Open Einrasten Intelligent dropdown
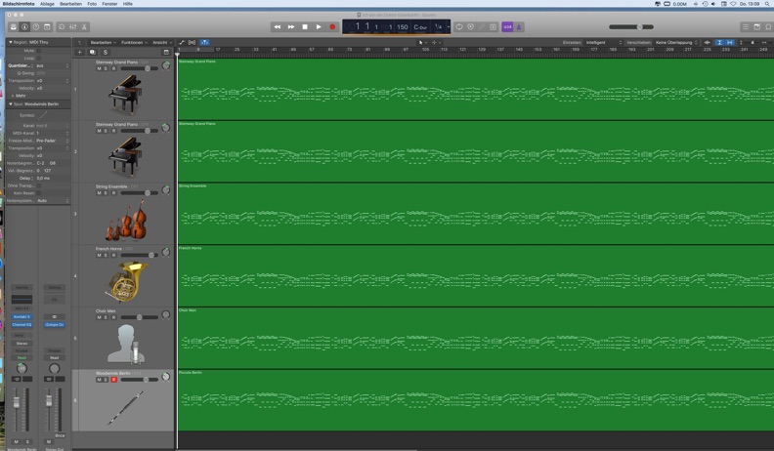Viewport: 774px width, 451px height. click(603, 42)
